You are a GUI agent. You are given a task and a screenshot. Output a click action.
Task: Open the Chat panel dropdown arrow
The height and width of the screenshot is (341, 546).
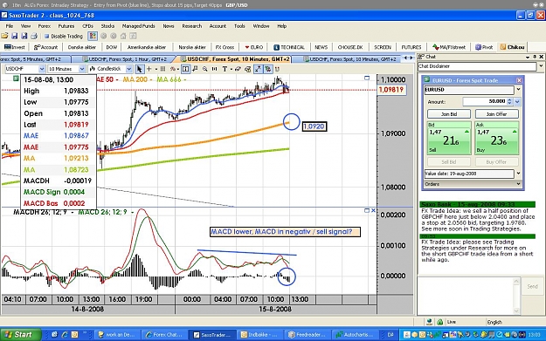coord(528,57)
